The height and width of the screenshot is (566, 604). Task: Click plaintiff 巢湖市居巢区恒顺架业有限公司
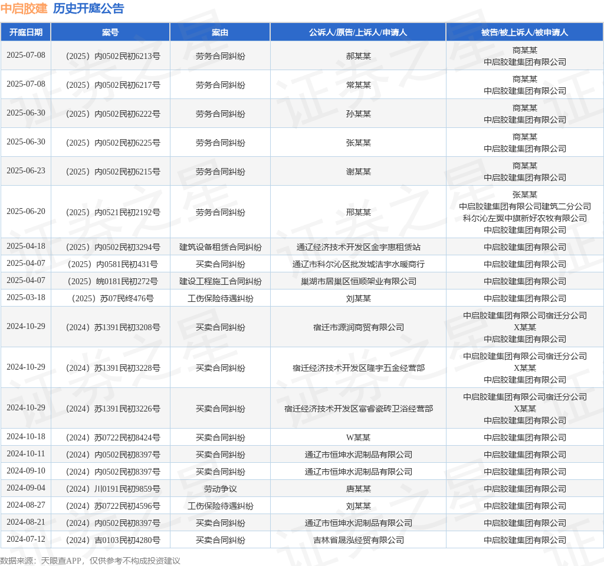click(x=358, y=281)
